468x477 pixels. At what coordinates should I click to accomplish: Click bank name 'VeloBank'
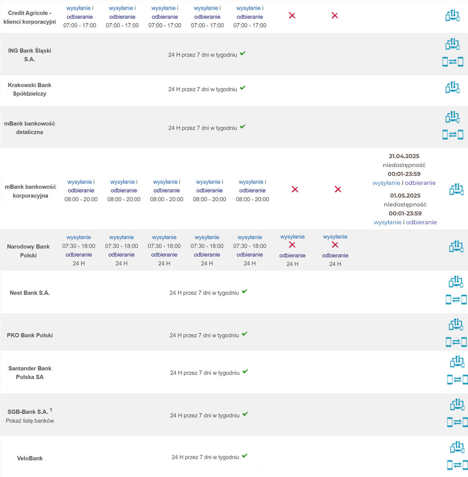tap(30, 458)
